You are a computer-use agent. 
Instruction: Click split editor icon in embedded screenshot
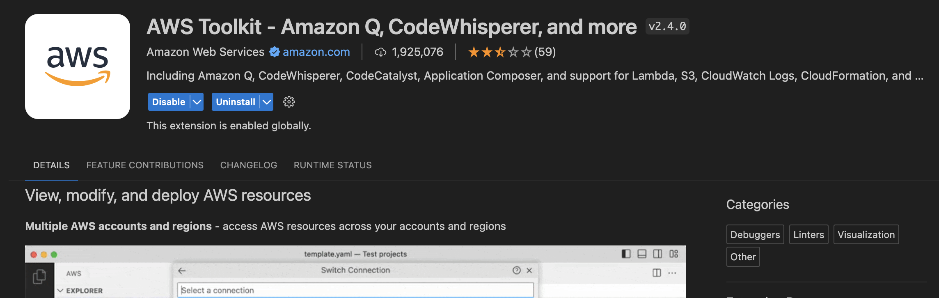657,273
